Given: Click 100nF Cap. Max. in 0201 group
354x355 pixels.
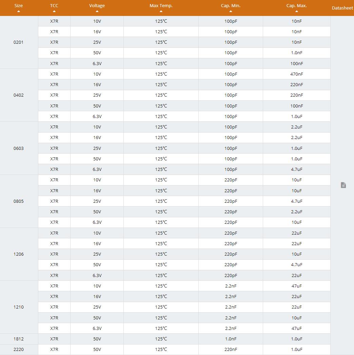Looking at the screenshot, I should (296, 64).
